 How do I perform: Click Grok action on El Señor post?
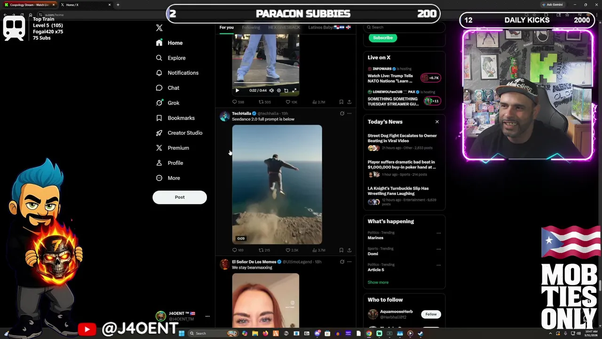[342, 262]
